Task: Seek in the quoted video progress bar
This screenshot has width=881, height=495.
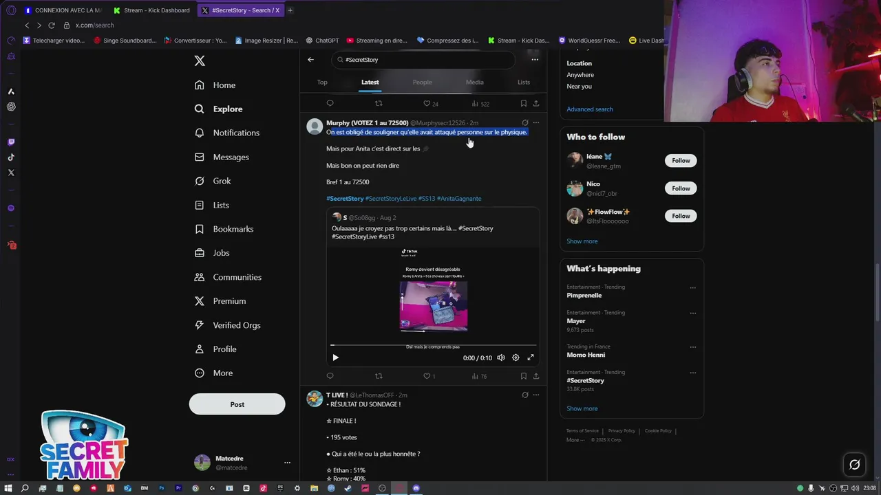Action: click(x=433, y=345)
